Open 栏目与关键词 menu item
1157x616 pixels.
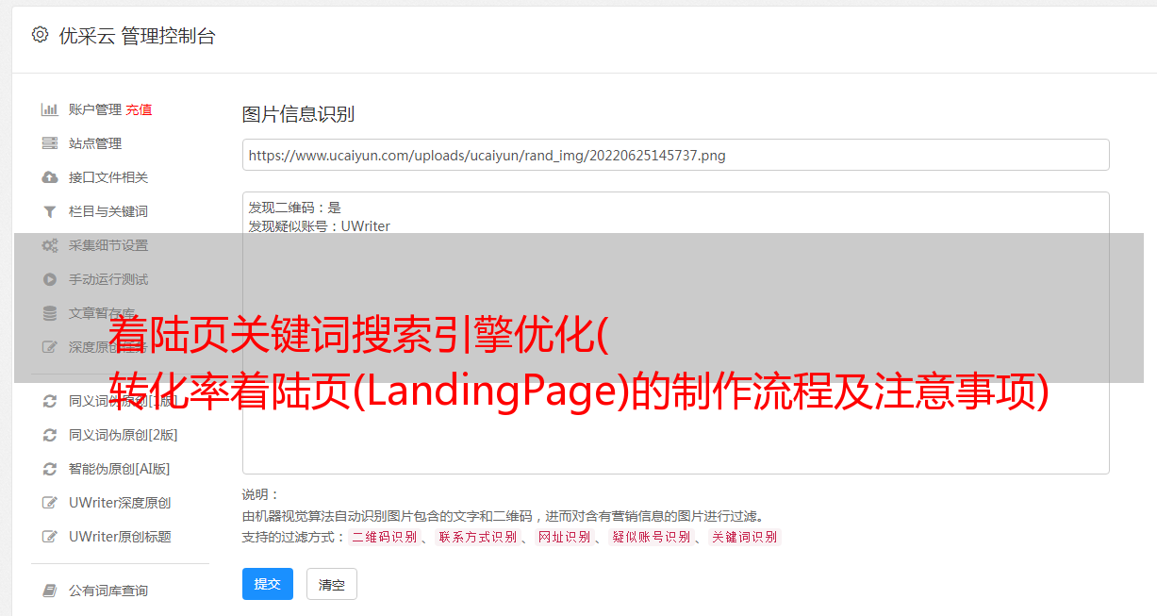pos(108,211)
